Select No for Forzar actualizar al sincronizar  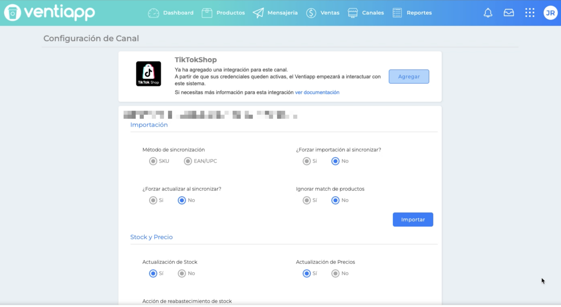(182, 200)
